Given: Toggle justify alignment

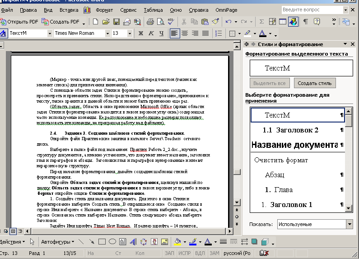Looking at the screenshot, I should point(205,33).
